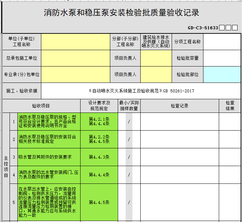This screenshot has height=222, width=242.
Task: Click the sampling slash cell in row 3
Action: coord(129,157)
